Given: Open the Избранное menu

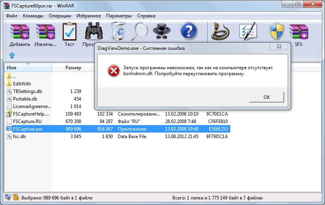Looking at the screenshot, I should (x=88, y=16).
